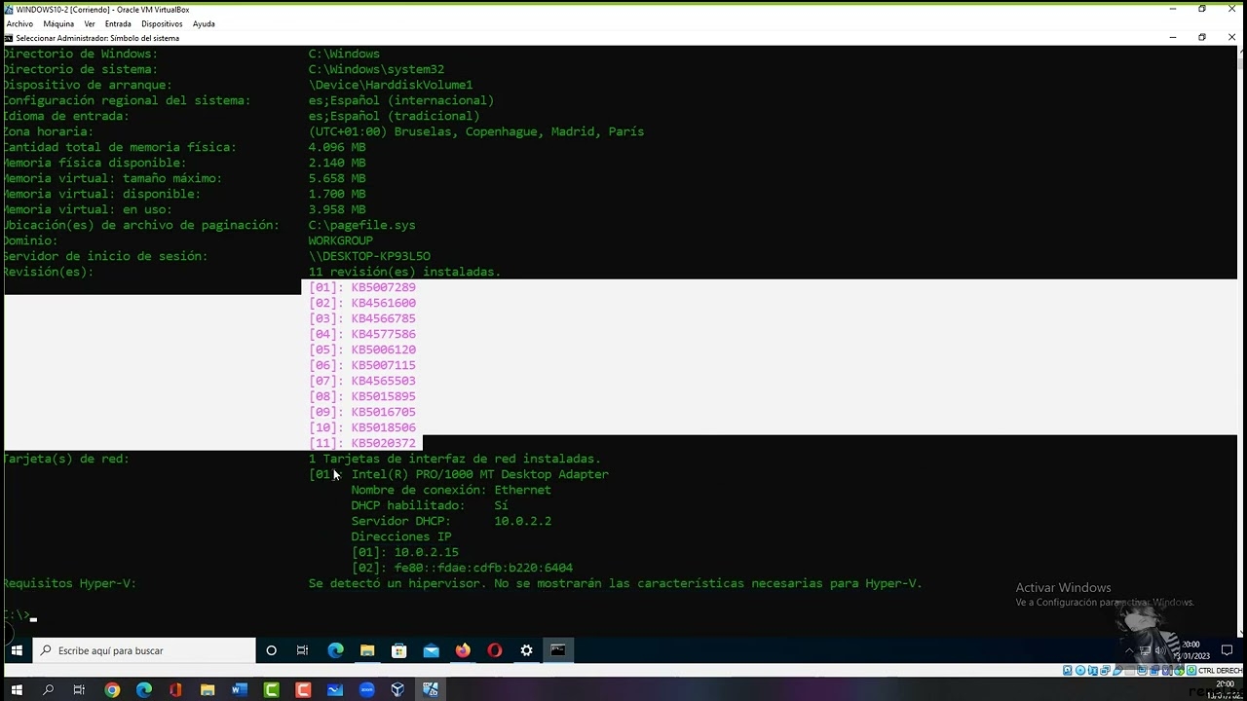Open the Mail app envelope icon
This screenshot has width=1247, height=701.
coord(431,650)
